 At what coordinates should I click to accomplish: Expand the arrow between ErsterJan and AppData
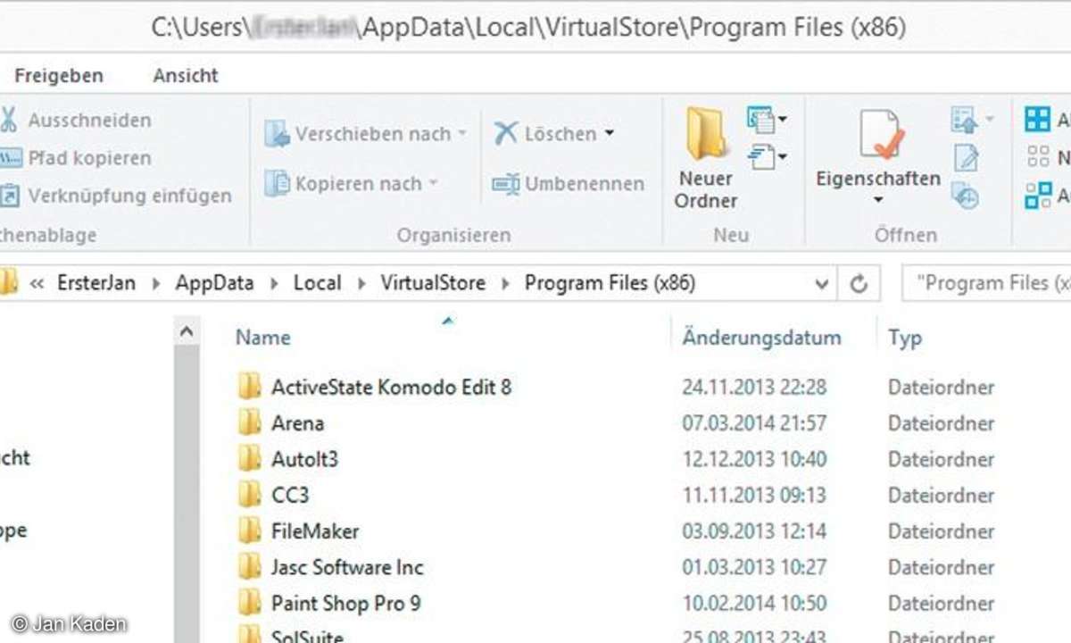tap(157, 284)
